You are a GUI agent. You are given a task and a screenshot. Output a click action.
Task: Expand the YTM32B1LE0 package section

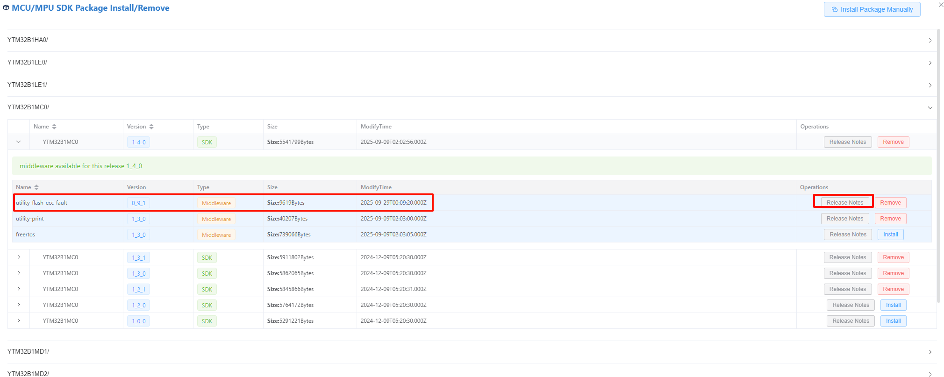tap(930, 63)
